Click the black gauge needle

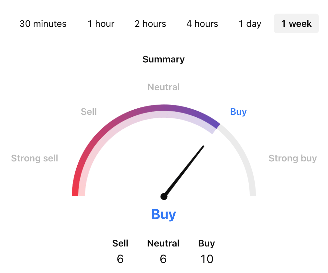(184, 170)
